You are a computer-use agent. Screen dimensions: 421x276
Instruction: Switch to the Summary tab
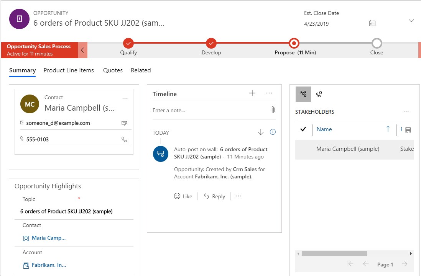(x=22, y=70)
